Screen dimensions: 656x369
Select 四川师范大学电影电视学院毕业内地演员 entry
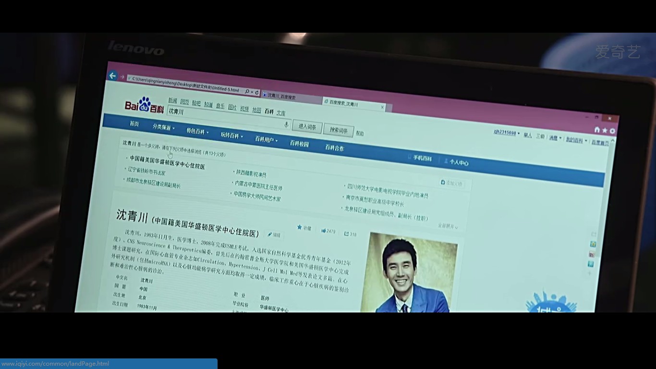coord(388,191)
